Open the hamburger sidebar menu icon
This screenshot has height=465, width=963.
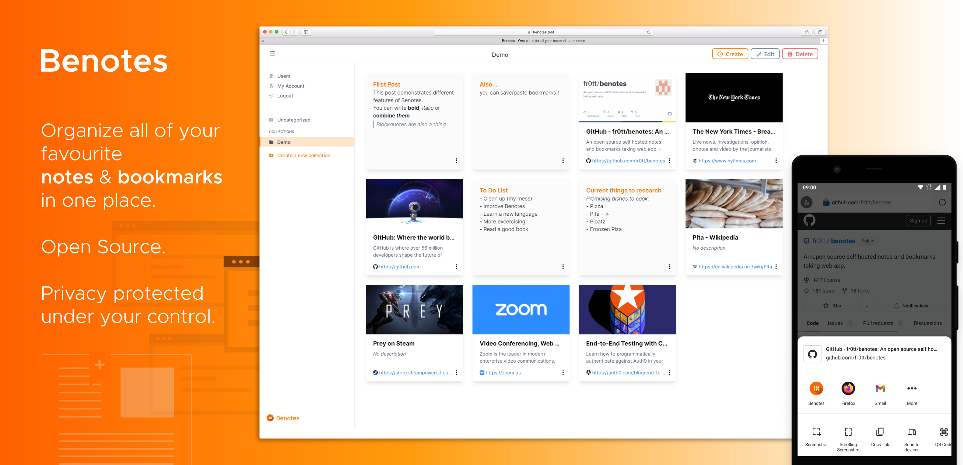coord(272,54)
